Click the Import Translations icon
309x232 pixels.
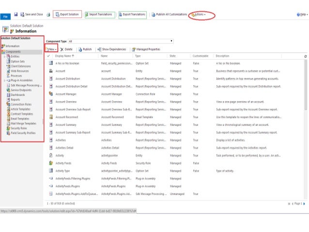click(87, 15)
